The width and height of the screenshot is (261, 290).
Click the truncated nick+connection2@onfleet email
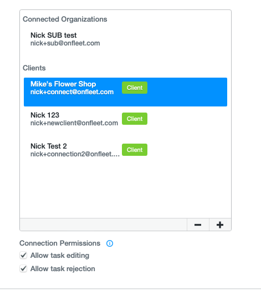(75, 154)
